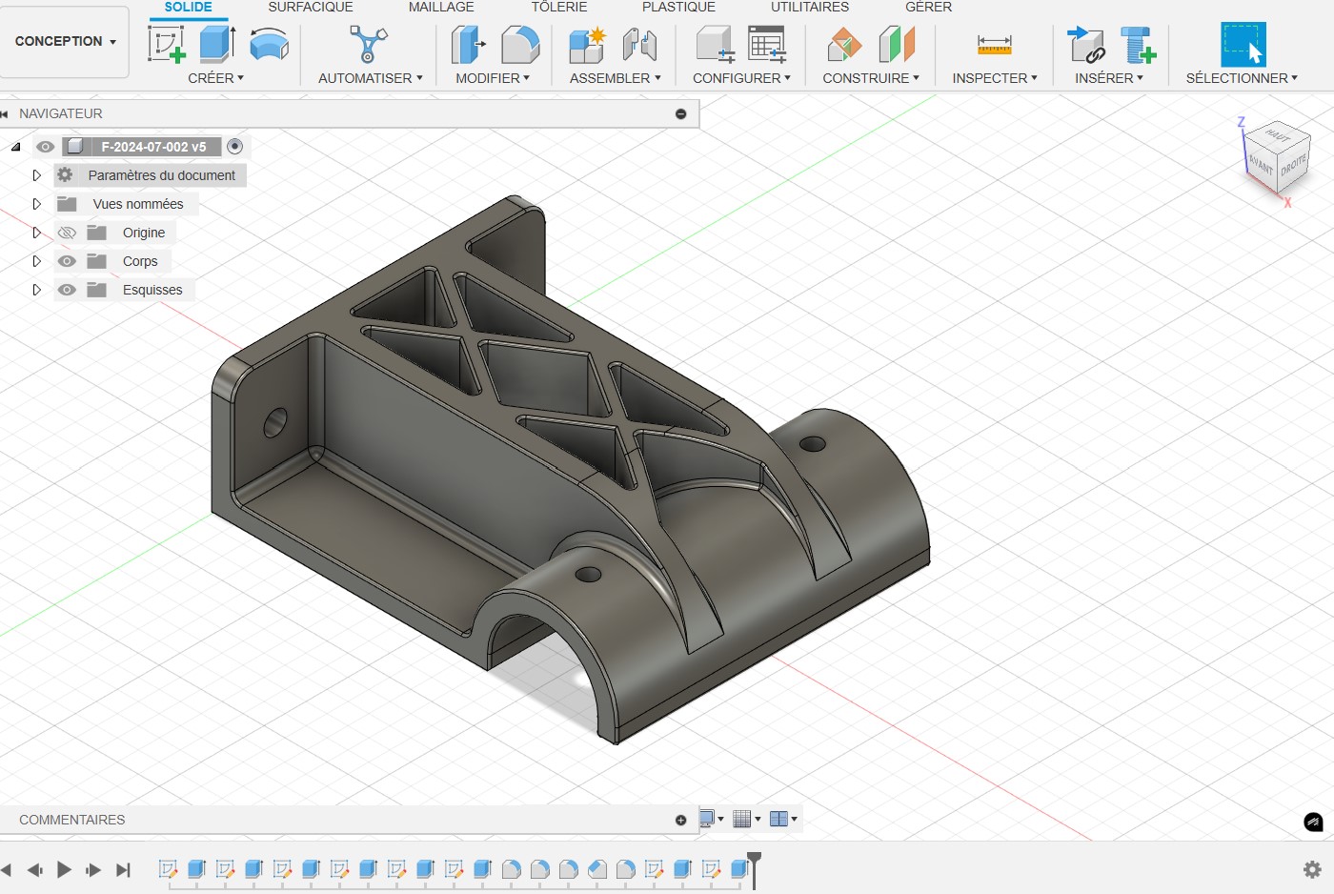Image resolution: width=1334 pixels, height=894 pixels.
Task: Expand the Vues nommées folder
Action: click(36, 204)
